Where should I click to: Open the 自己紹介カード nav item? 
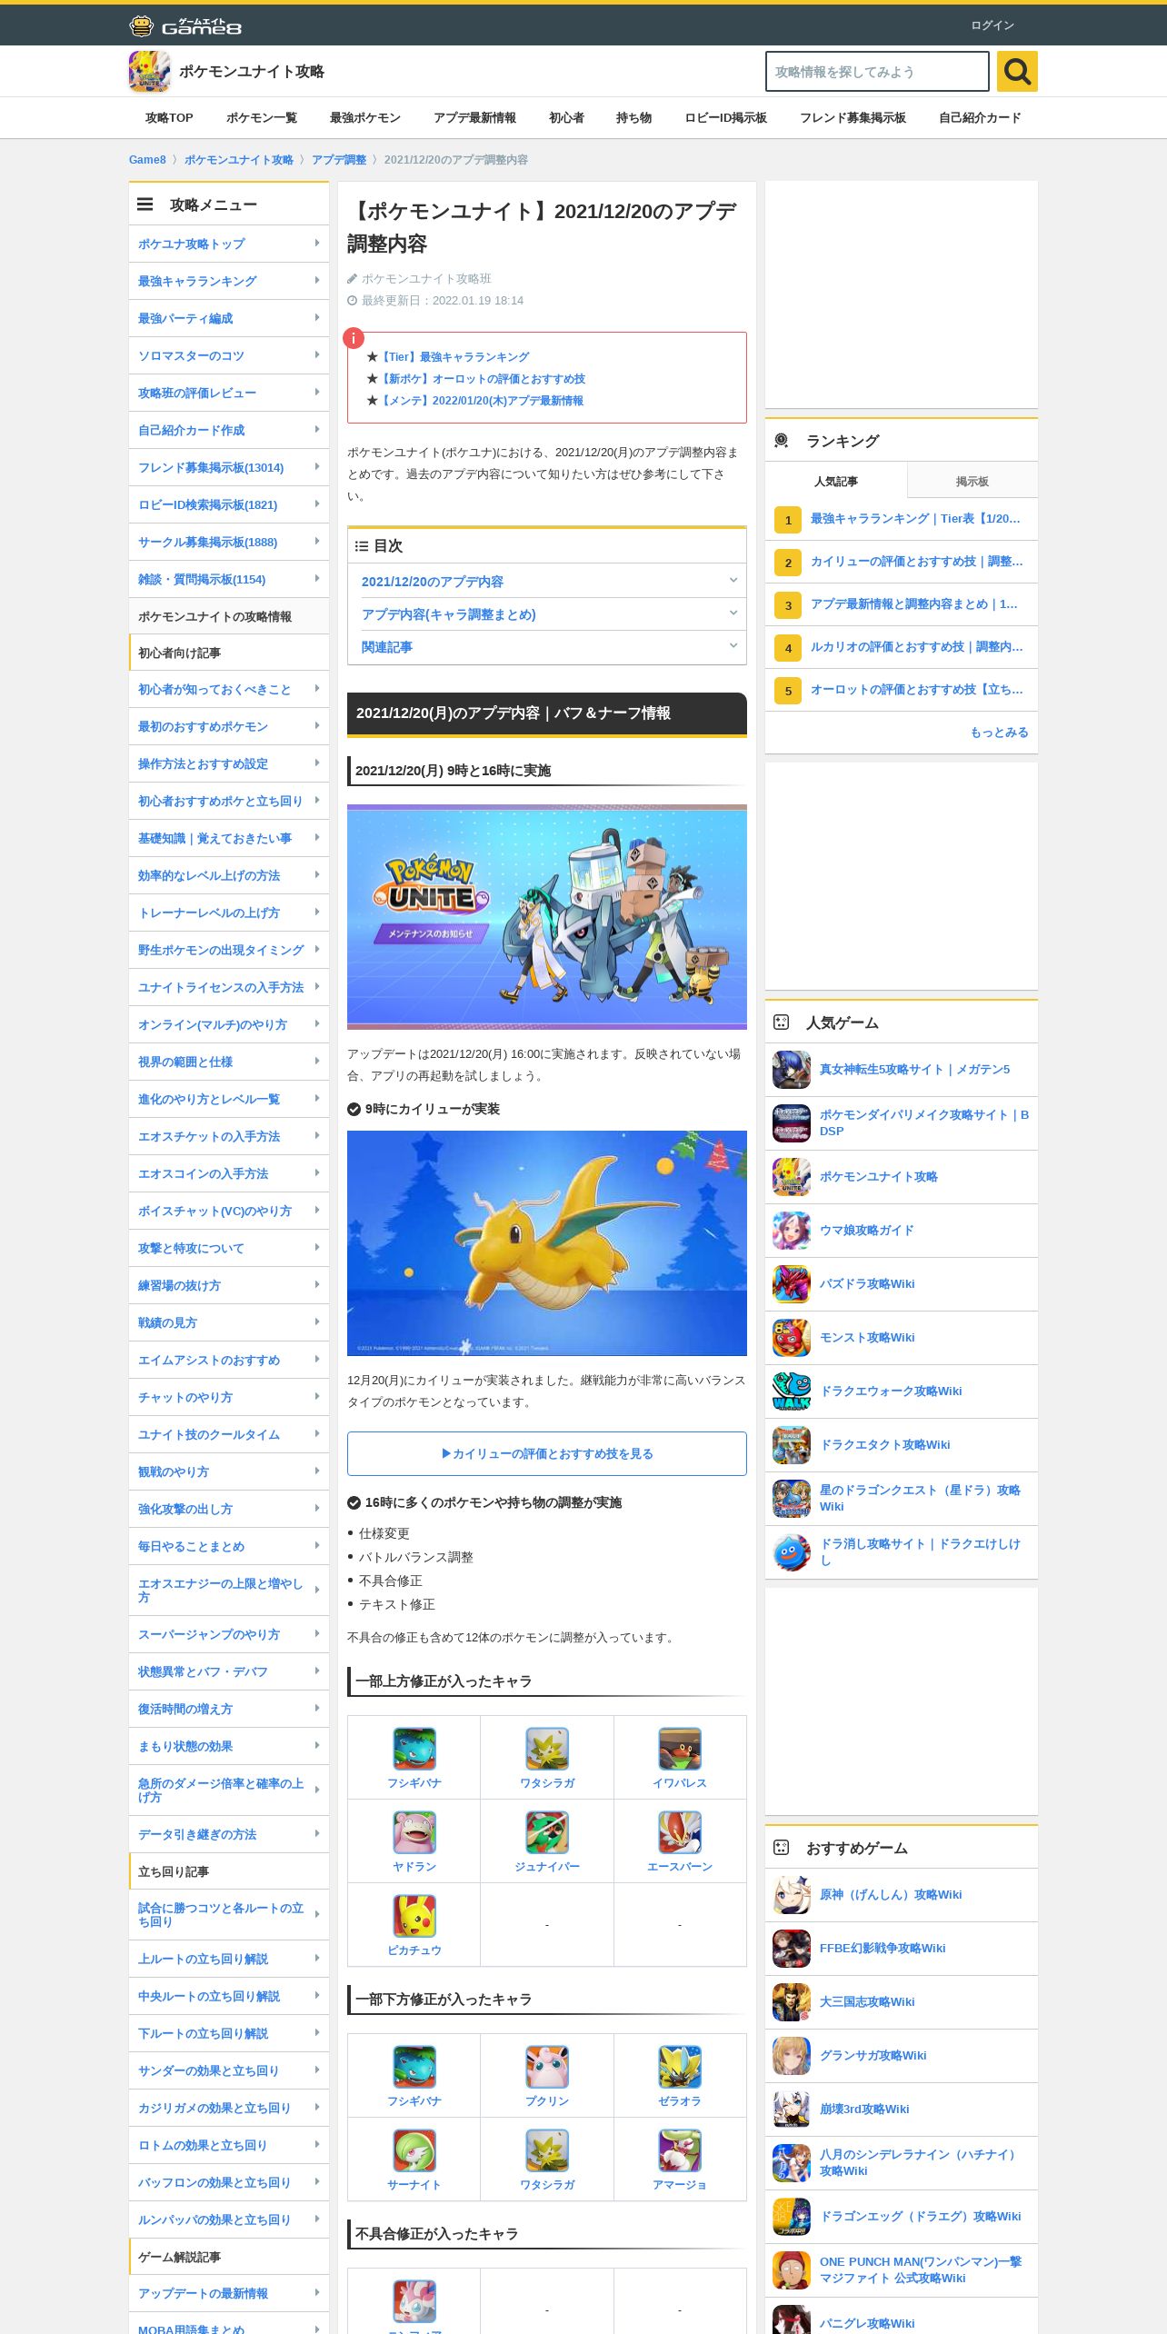[980, 118]
